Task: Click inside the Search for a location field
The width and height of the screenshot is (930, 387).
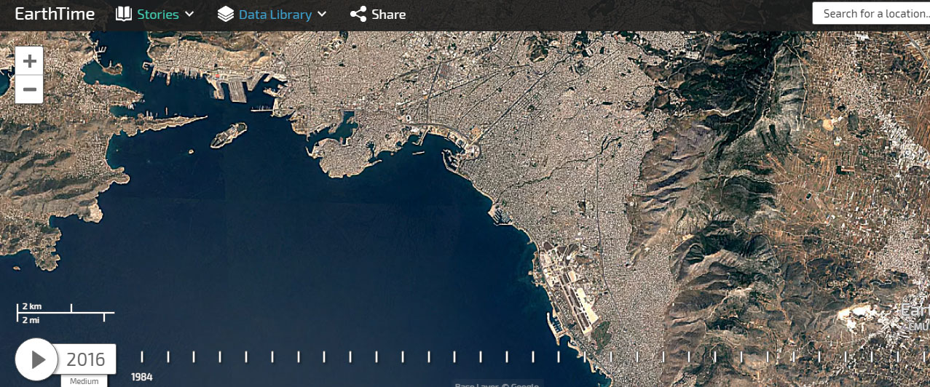Action: point(871,13)
